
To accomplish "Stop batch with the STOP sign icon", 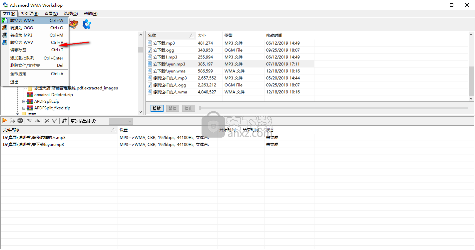I will coord(20,121).
